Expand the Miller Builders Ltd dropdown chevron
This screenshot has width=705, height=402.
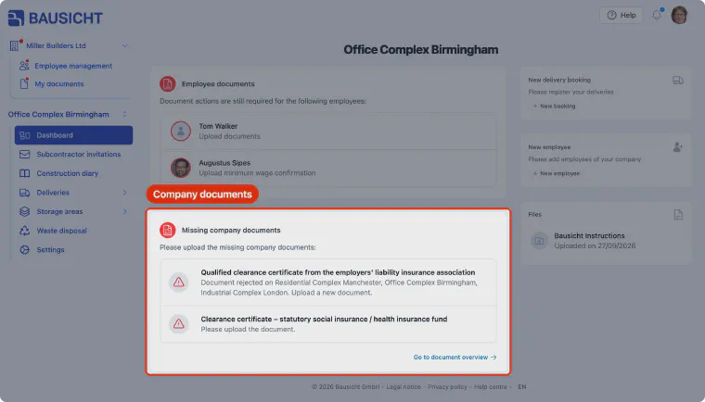click(x=125, y=45)
